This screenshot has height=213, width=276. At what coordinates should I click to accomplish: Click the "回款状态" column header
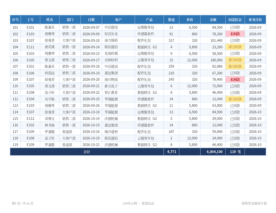click(235, 20)
